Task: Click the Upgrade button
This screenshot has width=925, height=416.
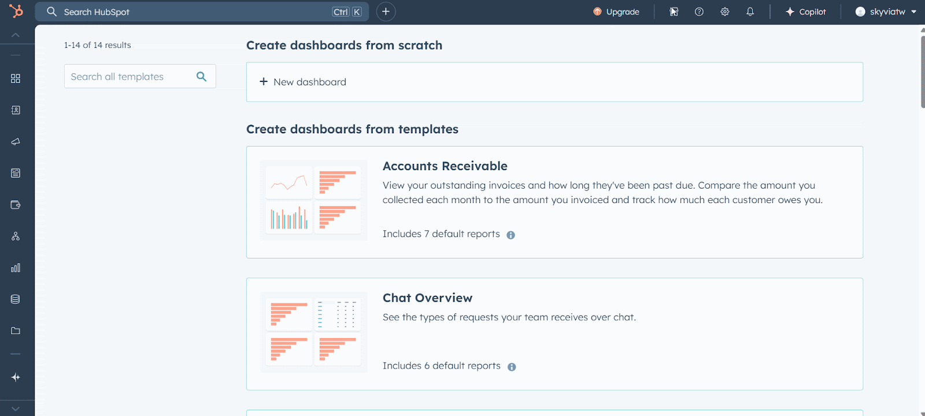Action: (x=616, y=12)
